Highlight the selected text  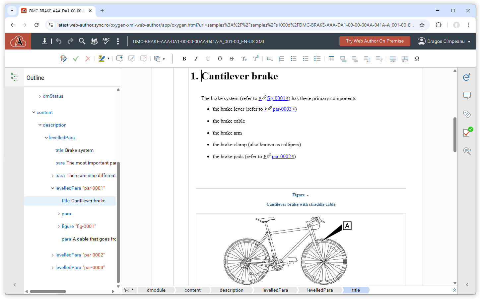click(x=102, y=58)
